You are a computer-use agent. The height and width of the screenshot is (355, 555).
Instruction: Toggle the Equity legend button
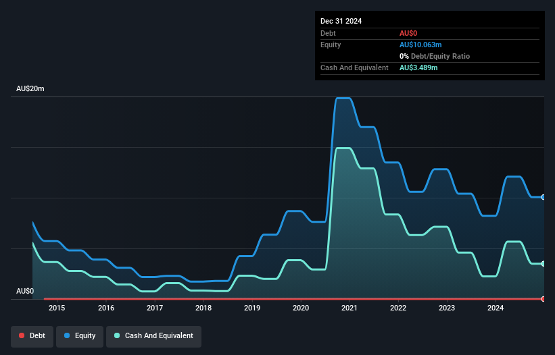[80, 336]
